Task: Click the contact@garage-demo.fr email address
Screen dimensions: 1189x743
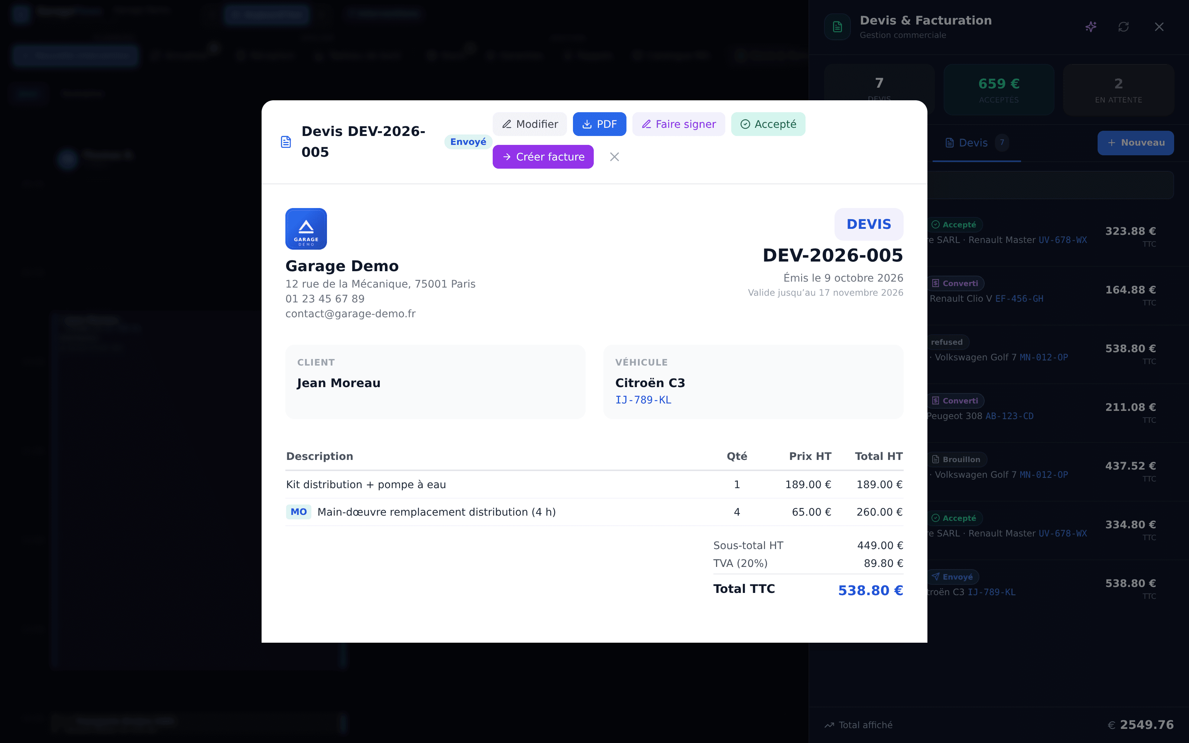Action: click(350, 314)
